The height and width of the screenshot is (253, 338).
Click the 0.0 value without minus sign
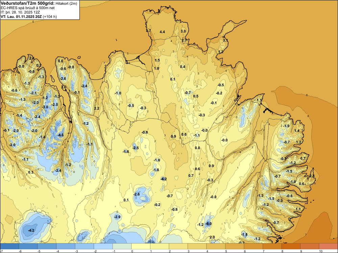click(x=197, y=148)
